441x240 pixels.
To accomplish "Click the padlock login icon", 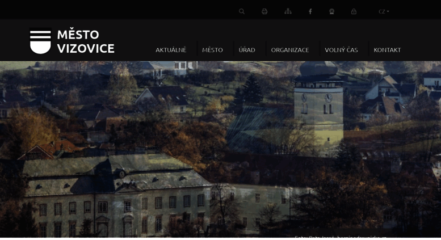I will click(354, 11).
